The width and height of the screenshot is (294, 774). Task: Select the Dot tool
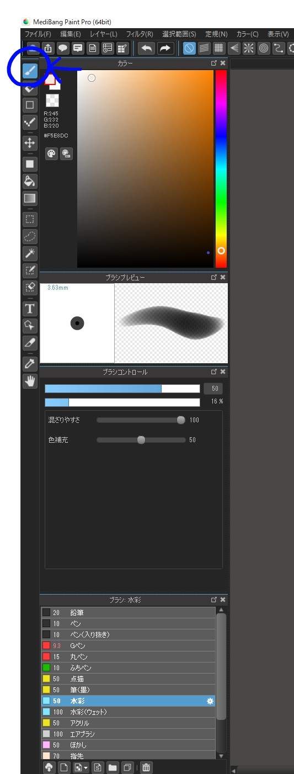pyautogui.click(x=30, y=122)
